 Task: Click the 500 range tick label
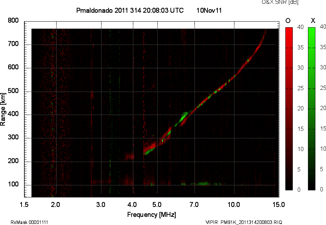tap(13, 91)
